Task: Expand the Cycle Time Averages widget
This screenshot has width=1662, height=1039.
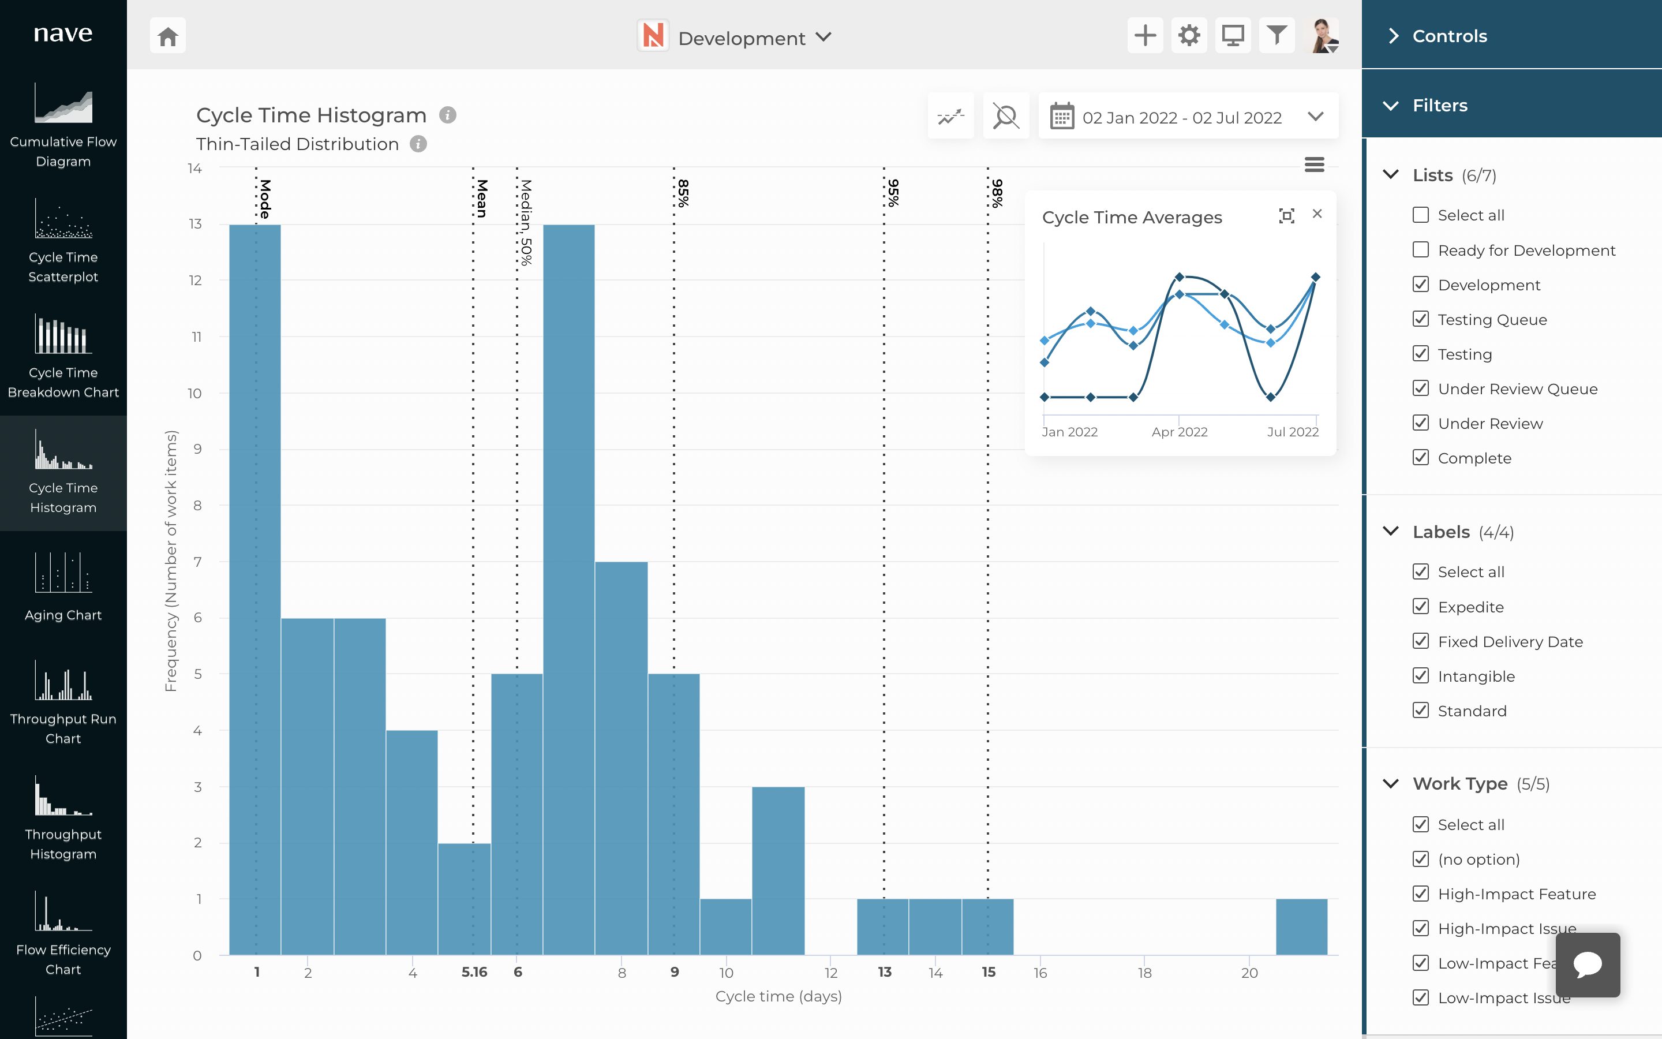Action: (1286, 216)
